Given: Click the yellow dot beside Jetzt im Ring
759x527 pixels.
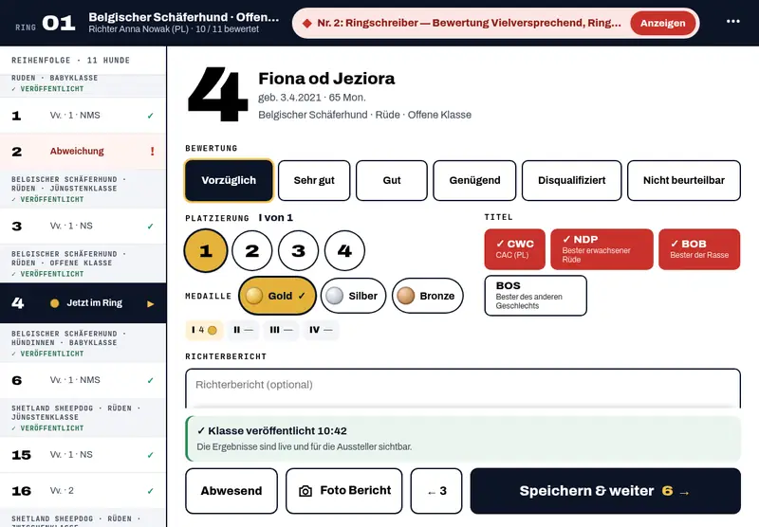Looking at the screenshot, I should coord(55,303).
